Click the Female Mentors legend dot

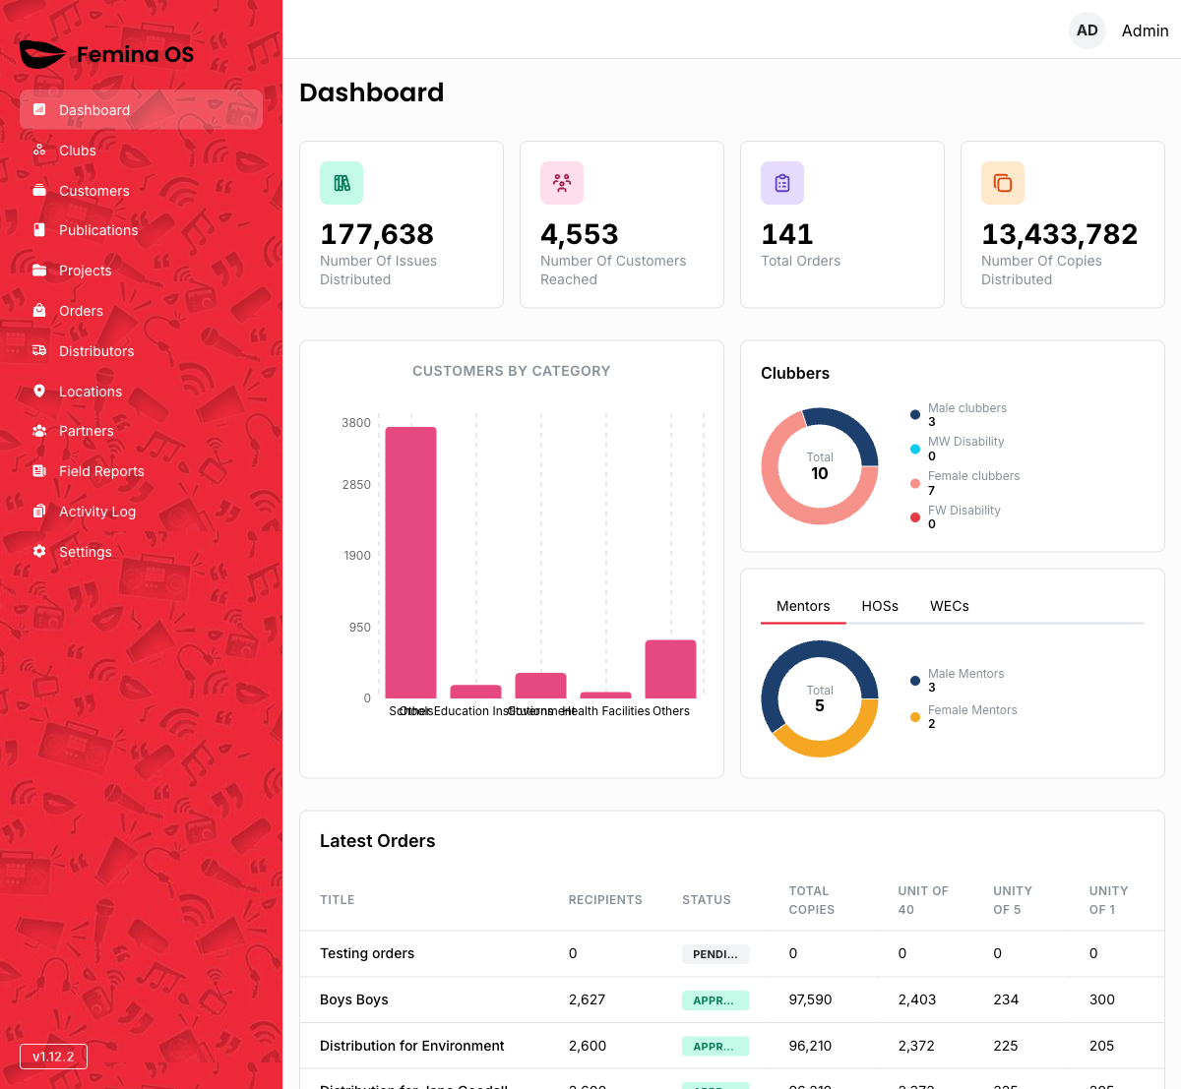tap(915, 717)
